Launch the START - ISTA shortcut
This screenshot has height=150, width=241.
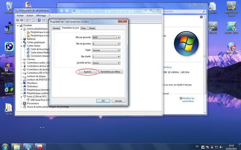[231, 28]
